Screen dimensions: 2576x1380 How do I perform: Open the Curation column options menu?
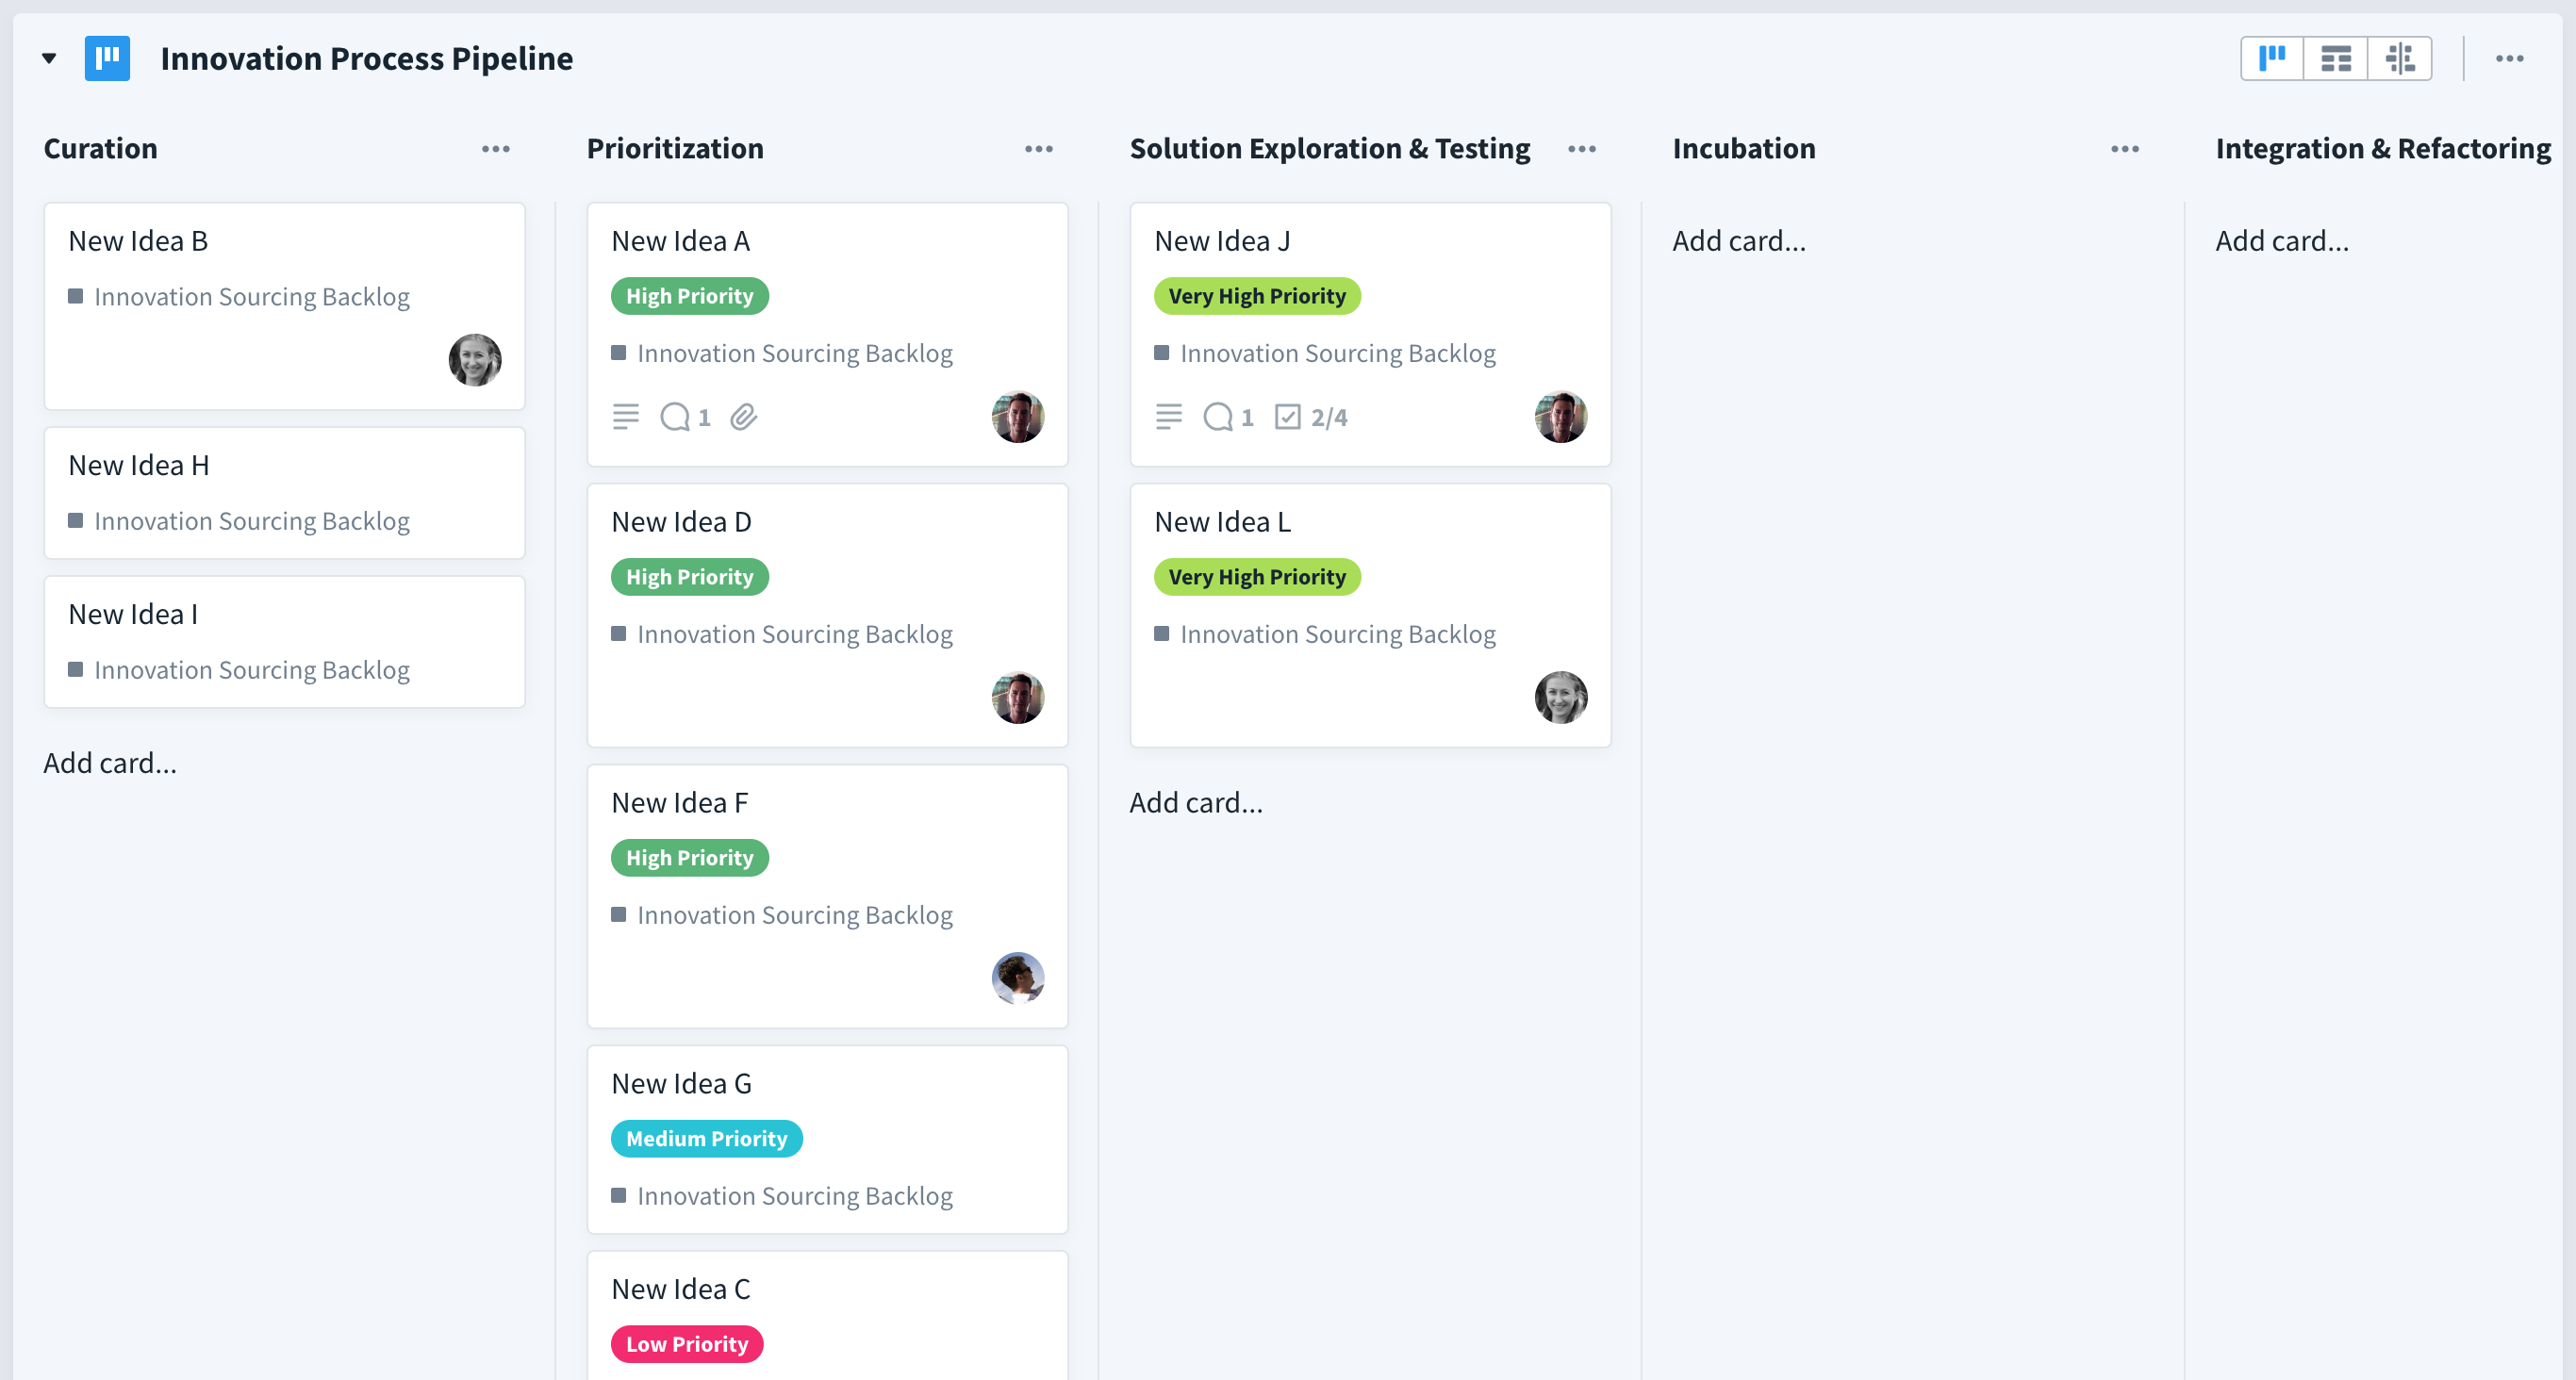point(495,149)
